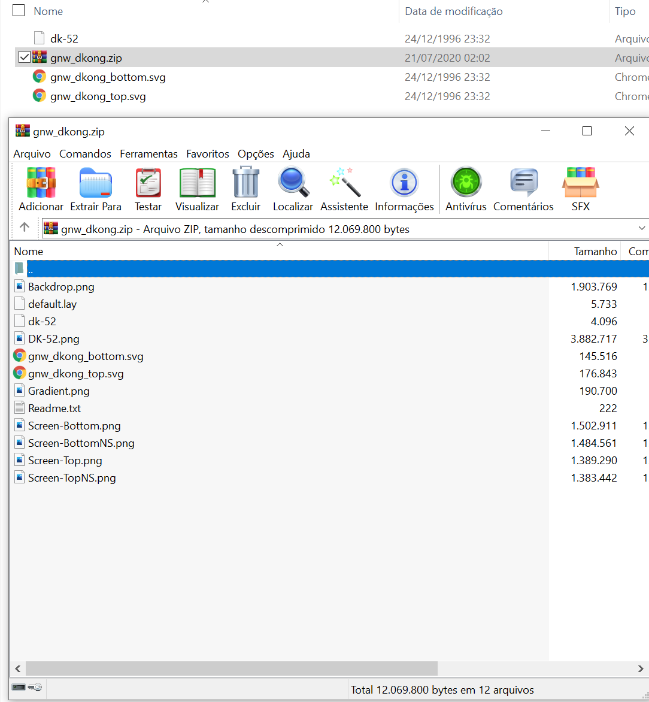Go up one folder level arrow
The image size is (649, 702).
tap(25, 228)
